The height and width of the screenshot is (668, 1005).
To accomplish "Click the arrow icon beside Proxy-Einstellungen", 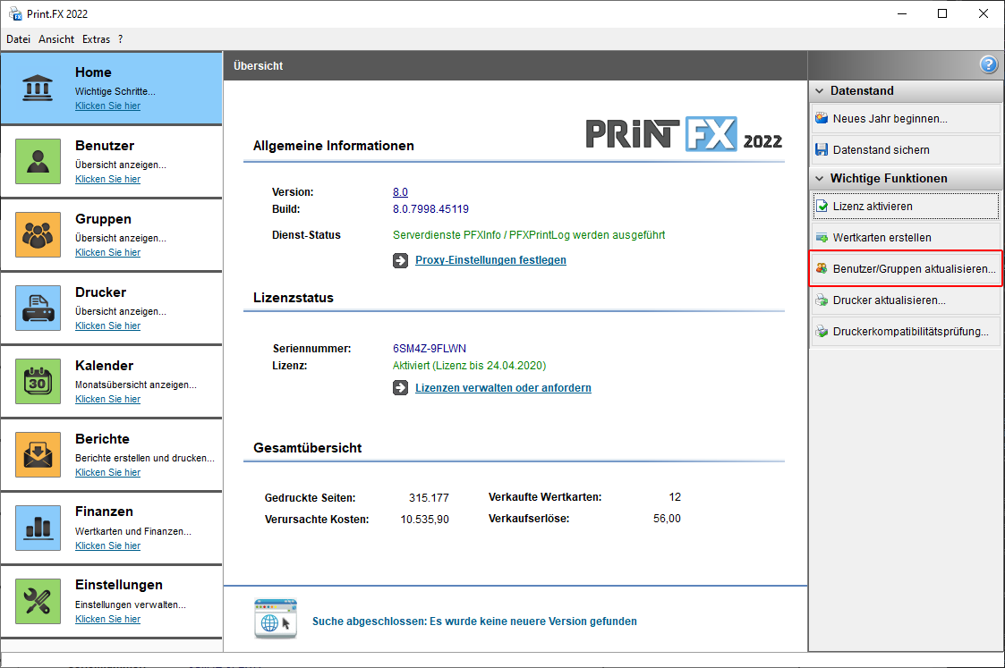I will tap(401, 260).
